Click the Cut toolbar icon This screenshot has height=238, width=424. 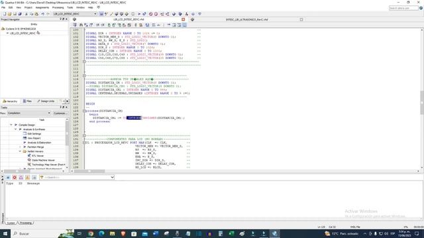[26, 14]
